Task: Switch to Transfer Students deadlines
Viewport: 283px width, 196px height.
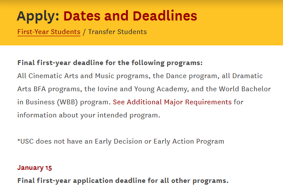Action: (x=118, y=32)
